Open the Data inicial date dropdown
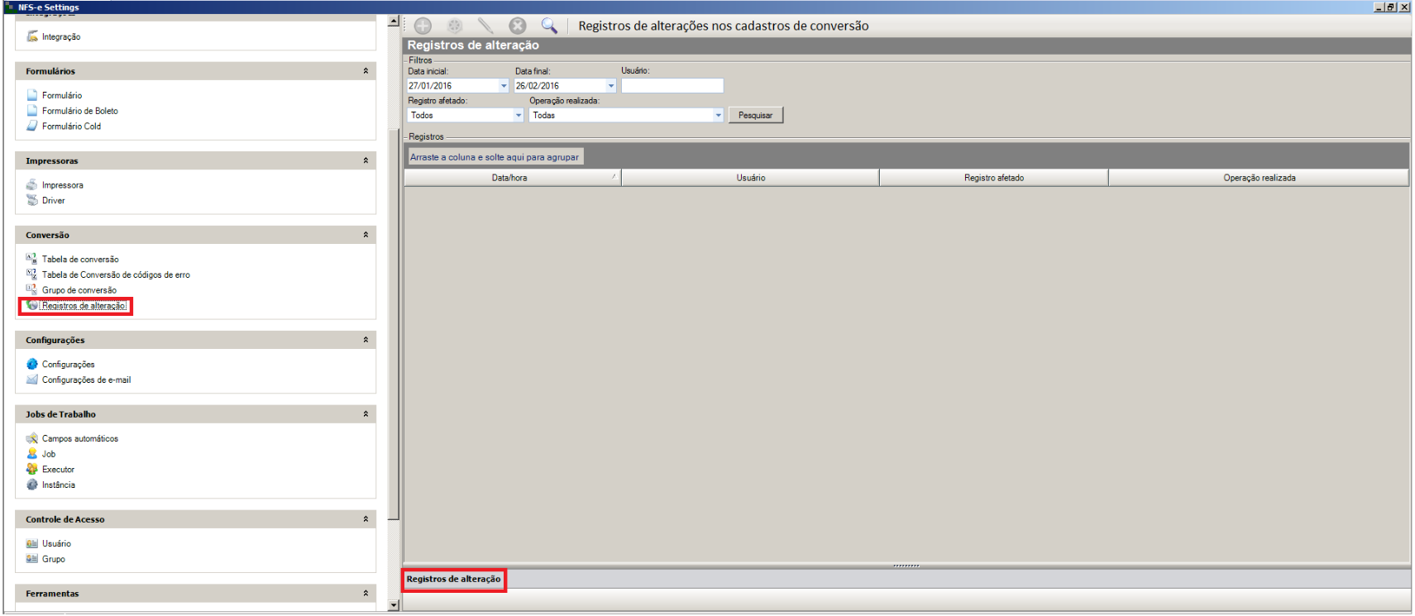The width and height of the screenshot is (1415, 616). coord(504,86)
